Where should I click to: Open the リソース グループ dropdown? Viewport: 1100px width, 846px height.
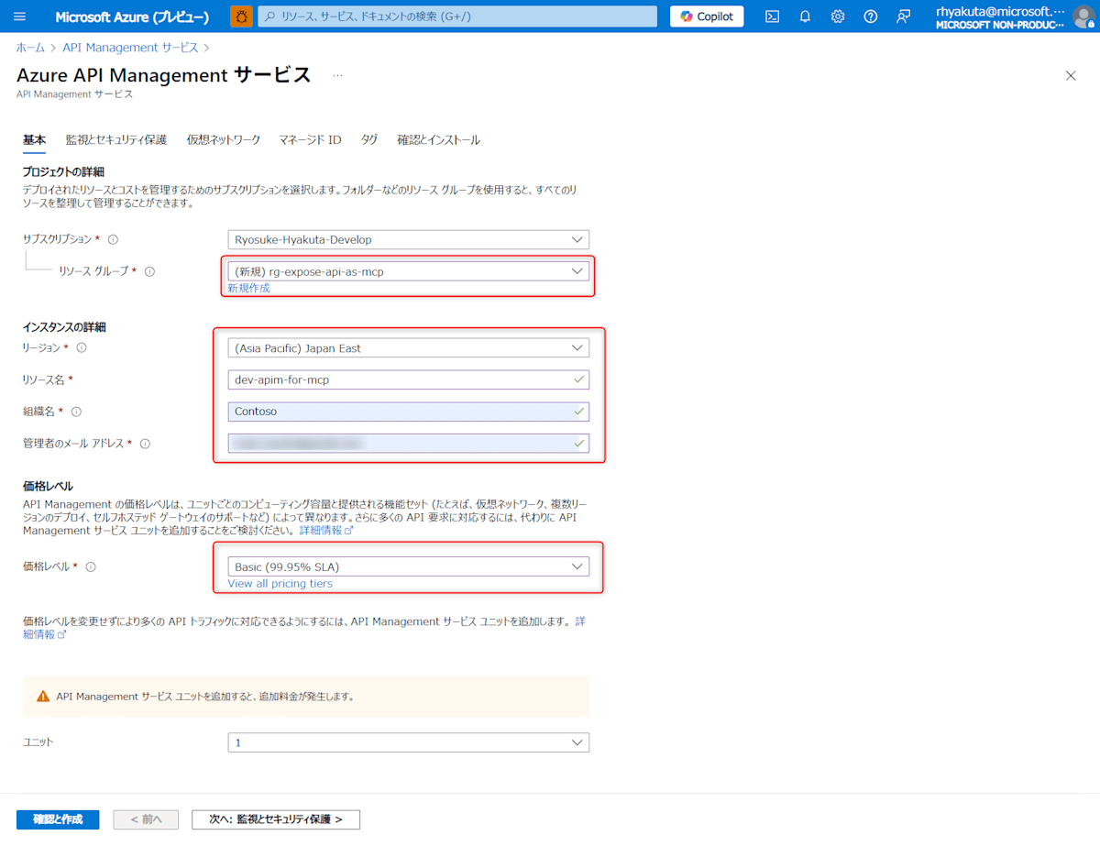click(x=409, y=271)
